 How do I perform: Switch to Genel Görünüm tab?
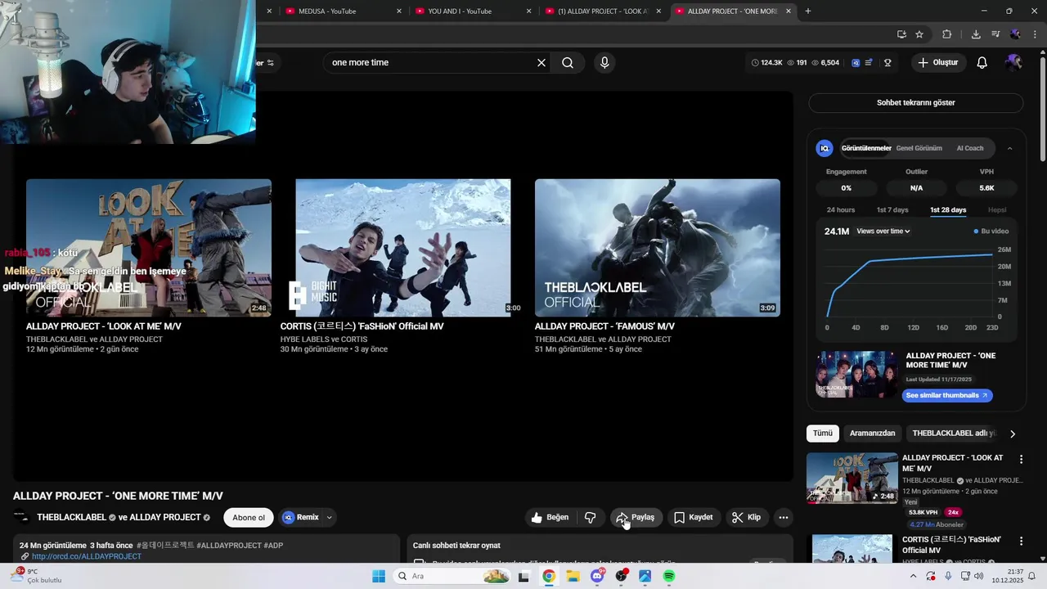coord(919,148)
